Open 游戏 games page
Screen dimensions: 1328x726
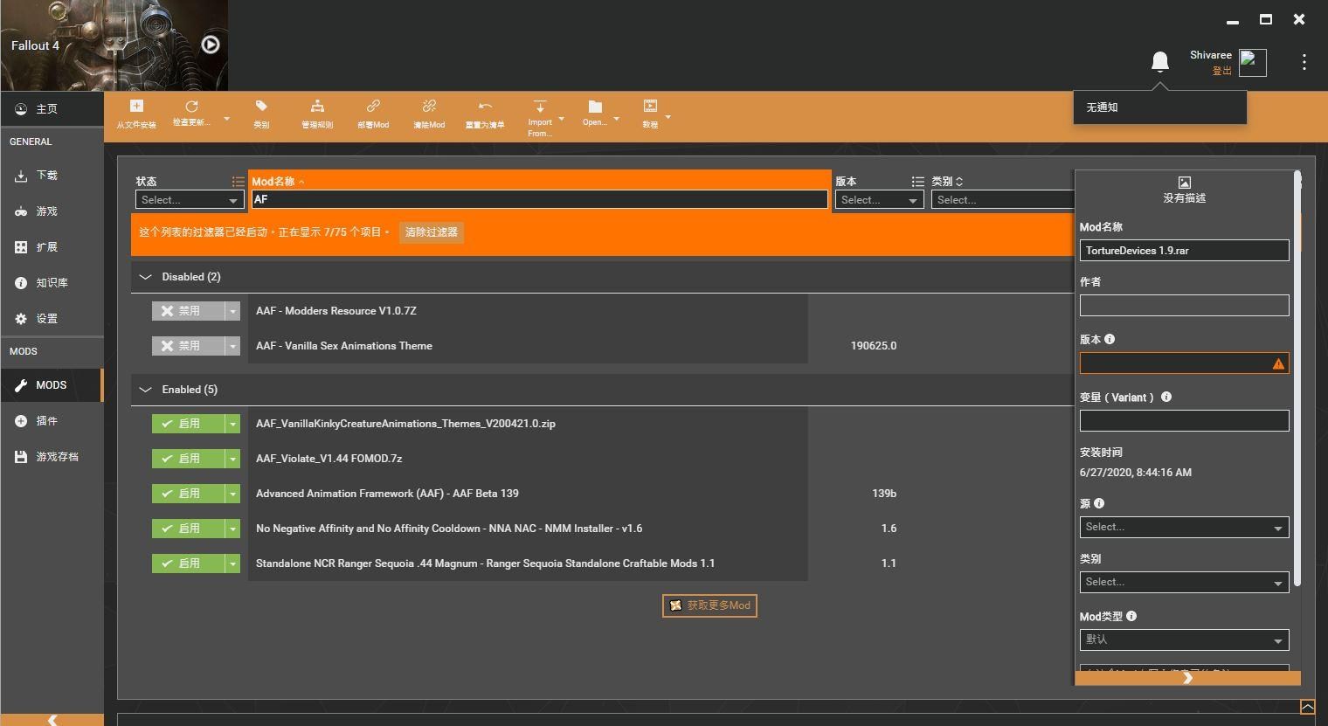(52, 211)
